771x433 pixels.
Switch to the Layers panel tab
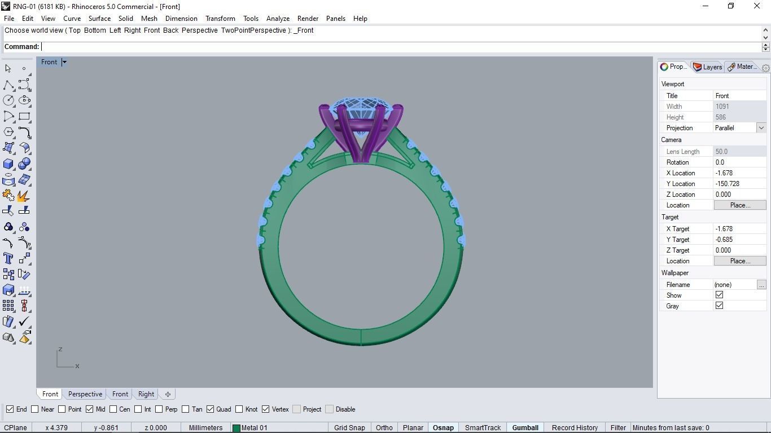click(x=707, y=67)
